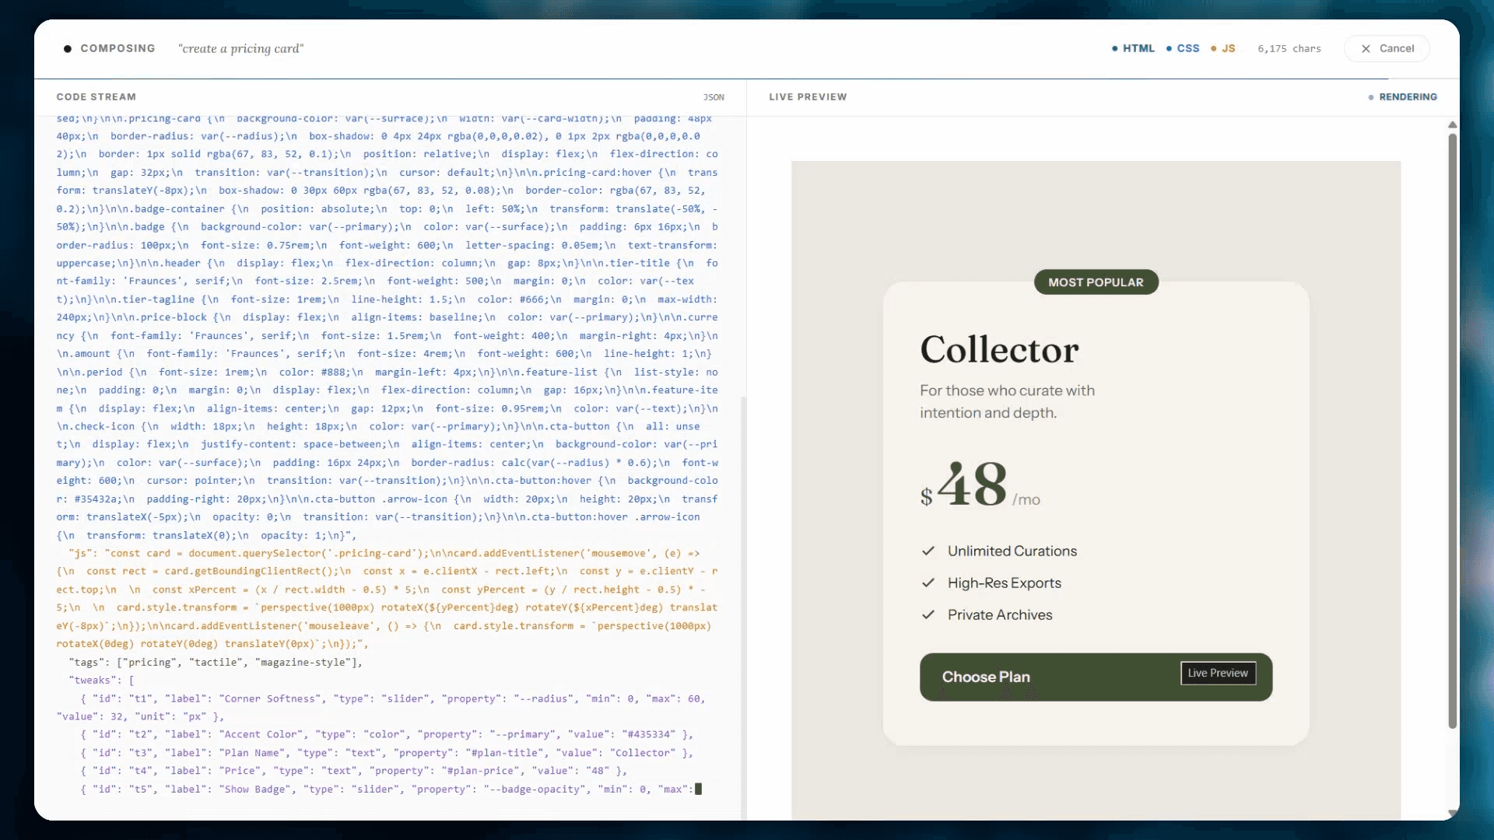Image resolution: width=1494 pixels, height=840 pixels.
Task: Click the High-Res Exports feature text
Action: [1005, 583]
